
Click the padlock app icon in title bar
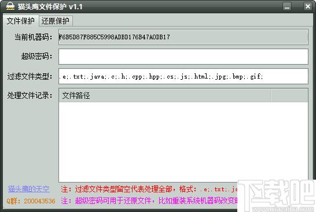10,6
